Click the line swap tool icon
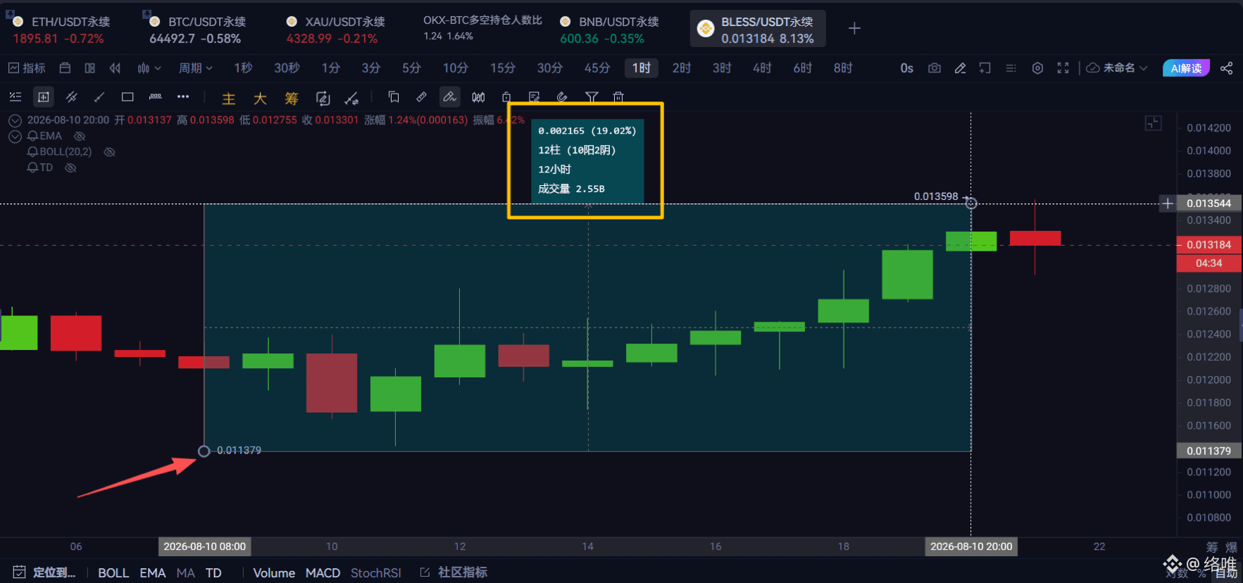 [x=351, y=98]
